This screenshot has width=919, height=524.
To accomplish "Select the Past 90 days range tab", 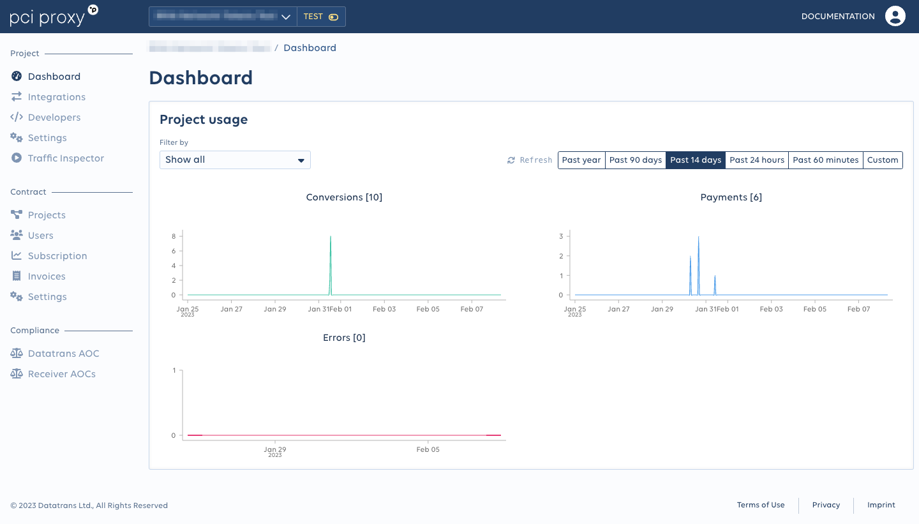I will pos(636,160).
